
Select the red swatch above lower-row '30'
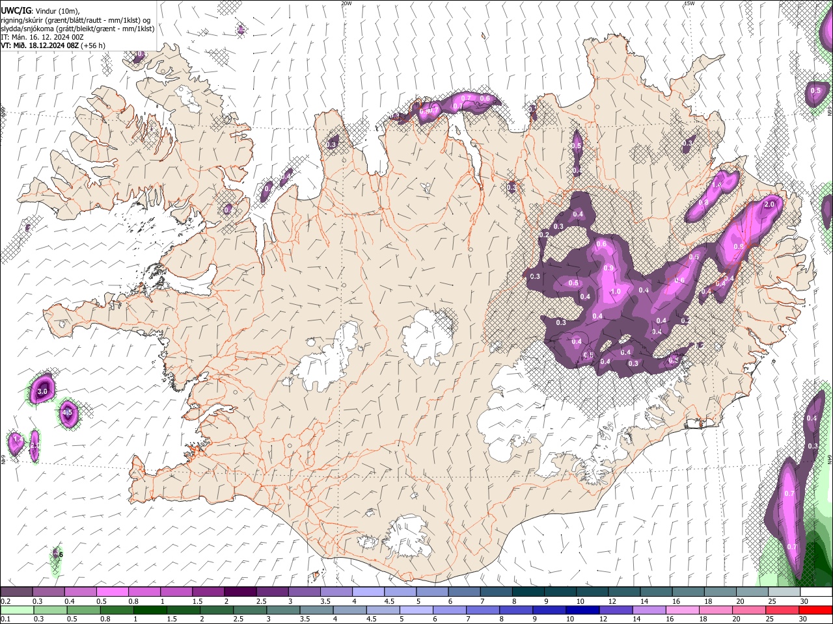pos(816,610)
